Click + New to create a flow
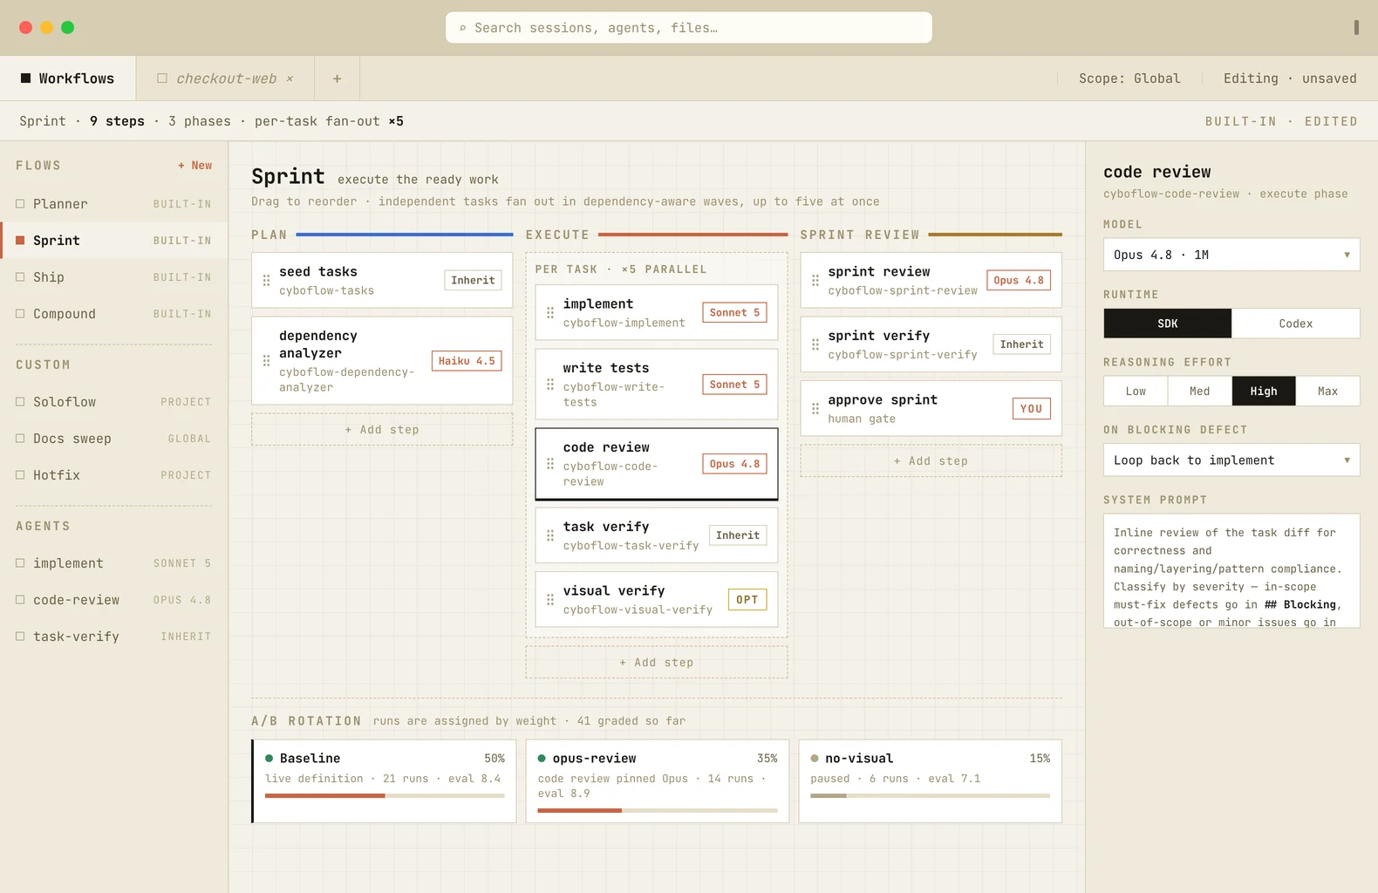Viewport: 1378px width, 893px height. pyautogui.click(x=195, y=166)
